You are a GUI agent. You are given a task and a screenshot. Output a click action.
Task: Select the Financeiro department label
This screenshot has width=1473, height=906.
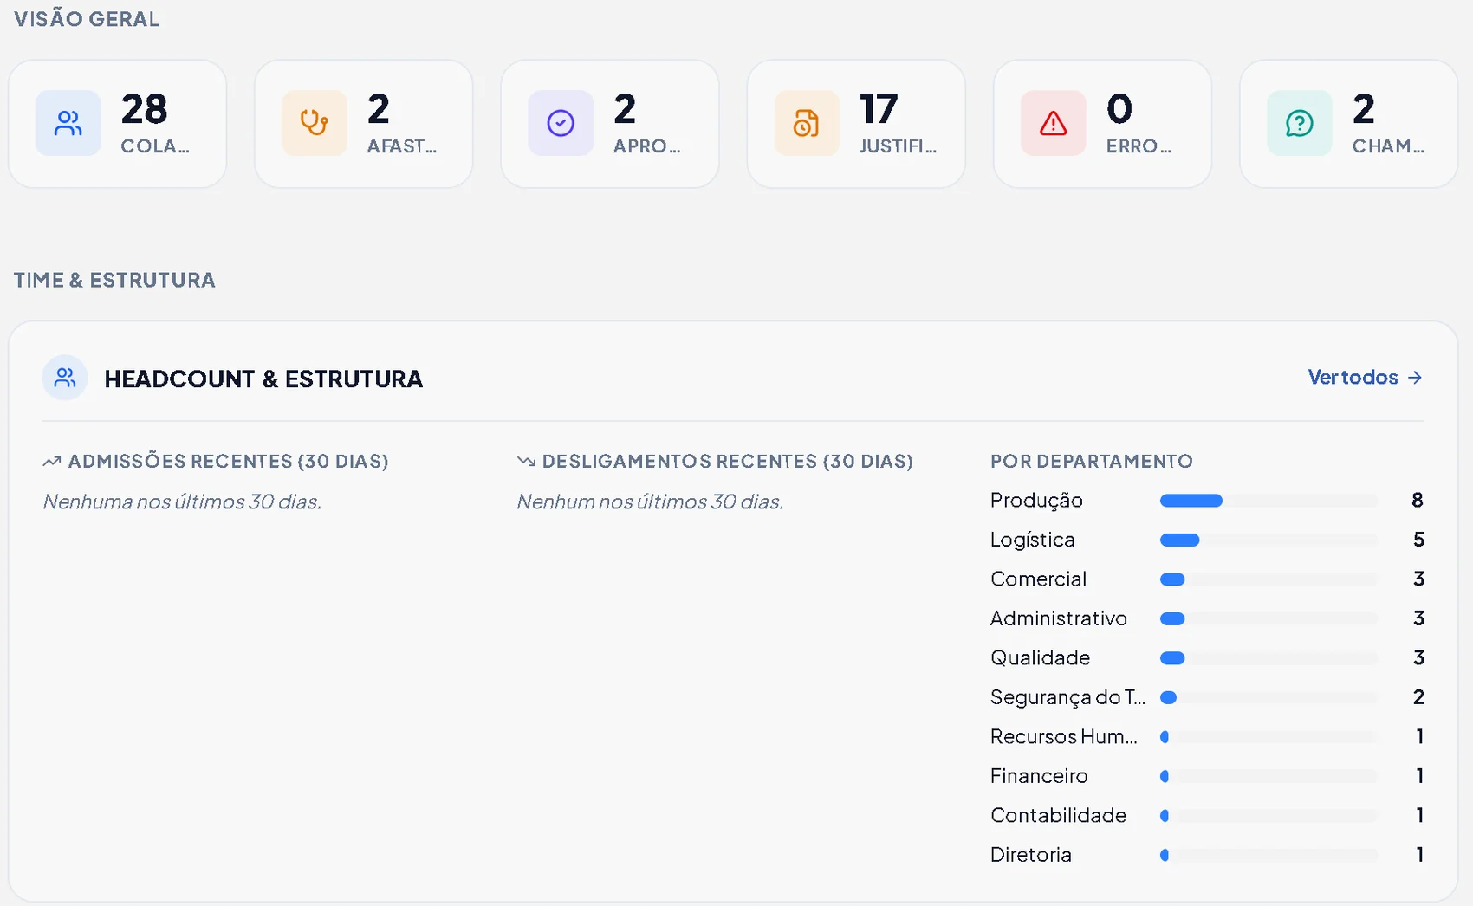(x=1039, y=776)
